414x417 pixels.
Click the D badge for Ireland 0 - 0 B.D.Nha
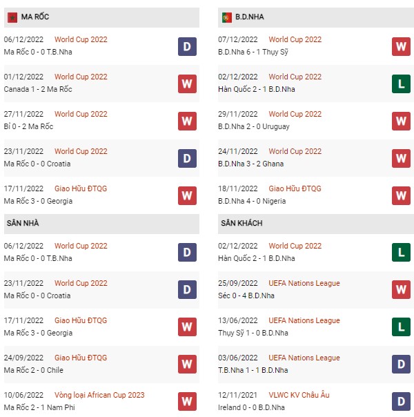point(401,401)
